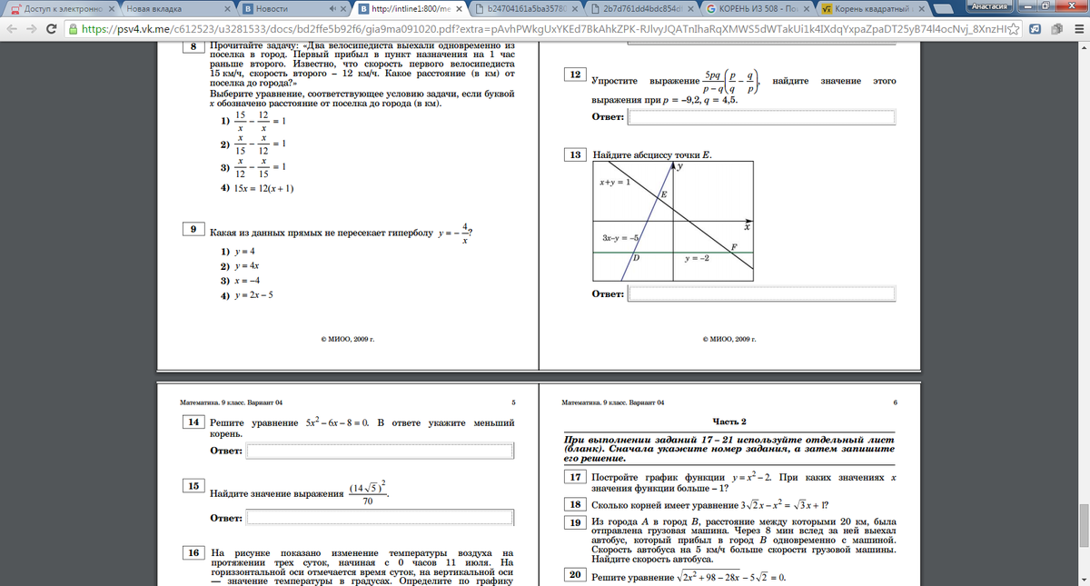Click 'Найдите абсциссу точки E' text
This screenshot has height=586, width=1090.
click(651, 155)
